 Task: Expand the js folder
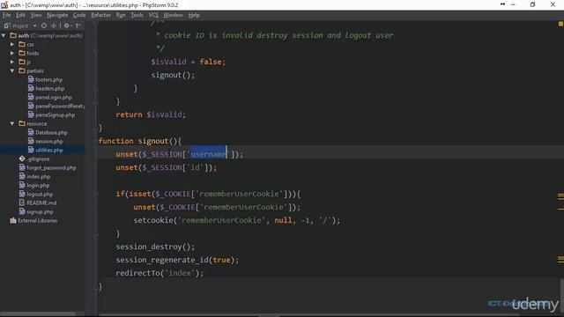click(x=12, y=63)
